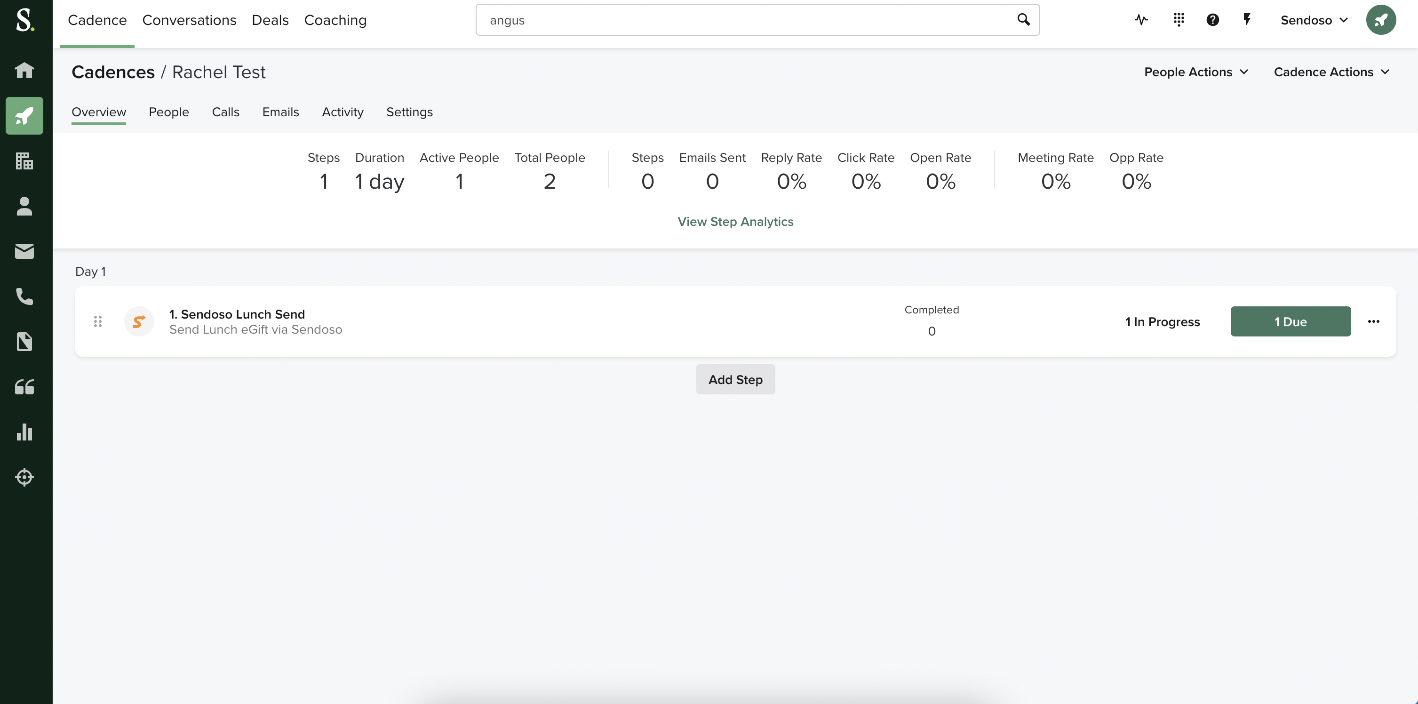Expand the Cadence Actions dropdown
Image resolution: width=1418 pixels, height=704 pixels.
tap(1331, 72)
